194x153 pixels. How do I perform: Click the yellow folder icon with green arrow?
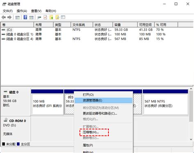51,17
